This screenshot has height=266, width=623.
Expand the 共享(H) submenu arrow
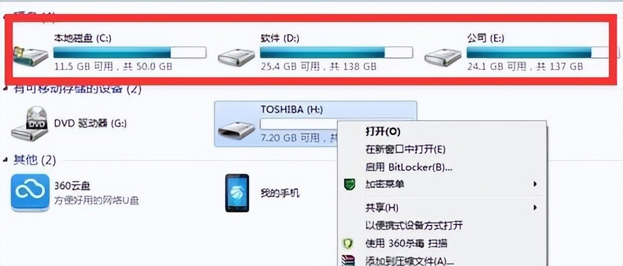click(x=535, y=207)
